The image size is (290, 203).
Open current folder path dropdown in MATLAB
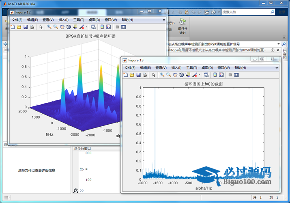coord(278,44)
